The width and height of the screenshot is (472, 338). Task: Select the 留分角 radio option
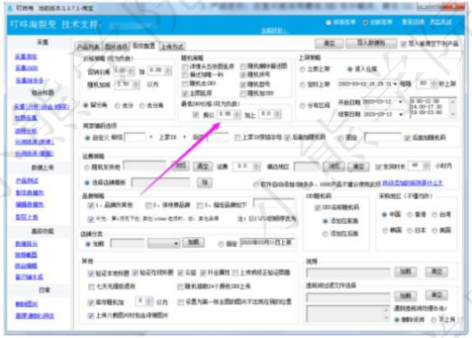(x=85, y=105)
